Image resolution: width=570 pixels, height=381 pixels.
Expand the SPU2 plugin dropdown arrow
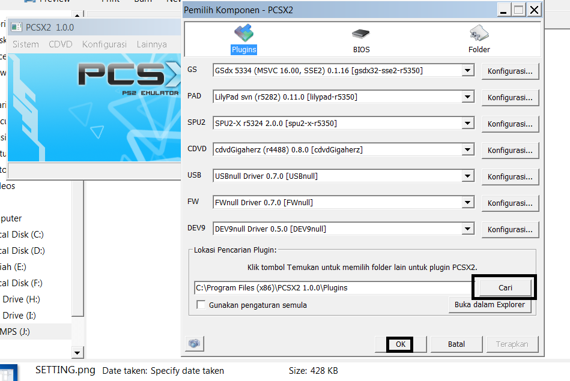coord(468,123)
